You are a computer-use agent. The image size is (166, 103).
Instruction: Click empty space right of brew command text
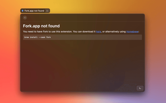(99, 37)
